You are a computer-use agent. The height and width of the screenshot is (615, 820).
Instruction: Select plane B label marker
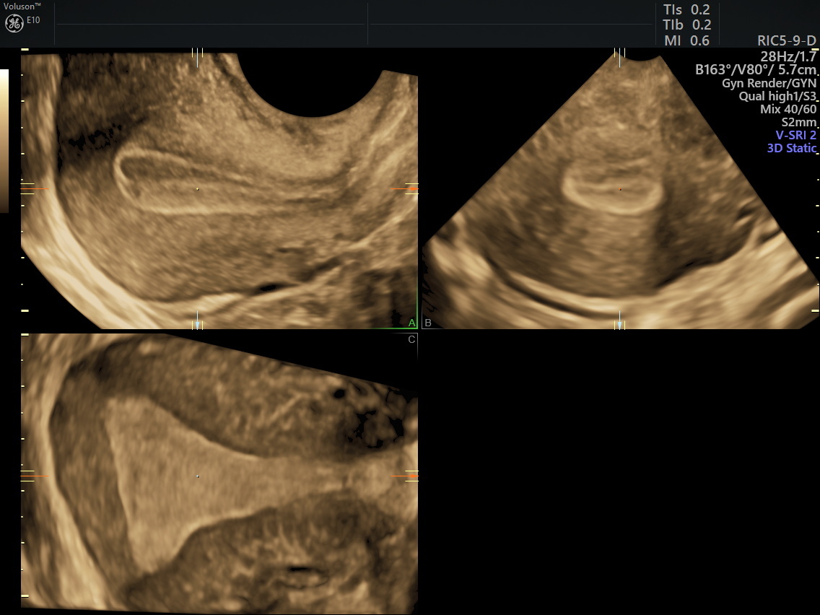(x=428, y=323)
